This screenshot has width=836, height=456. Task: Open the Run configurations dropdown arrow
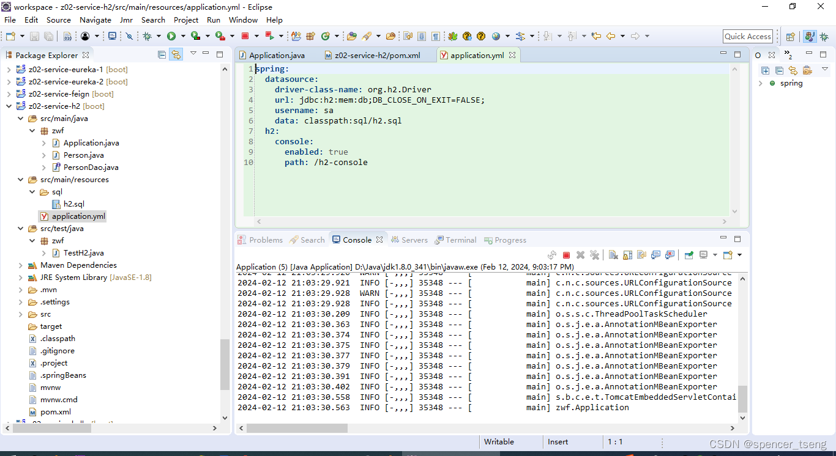point(182,35)
